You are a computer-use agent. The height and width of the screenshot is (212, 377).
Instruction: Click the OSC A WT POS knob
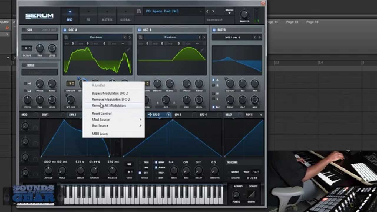point(71,100)
